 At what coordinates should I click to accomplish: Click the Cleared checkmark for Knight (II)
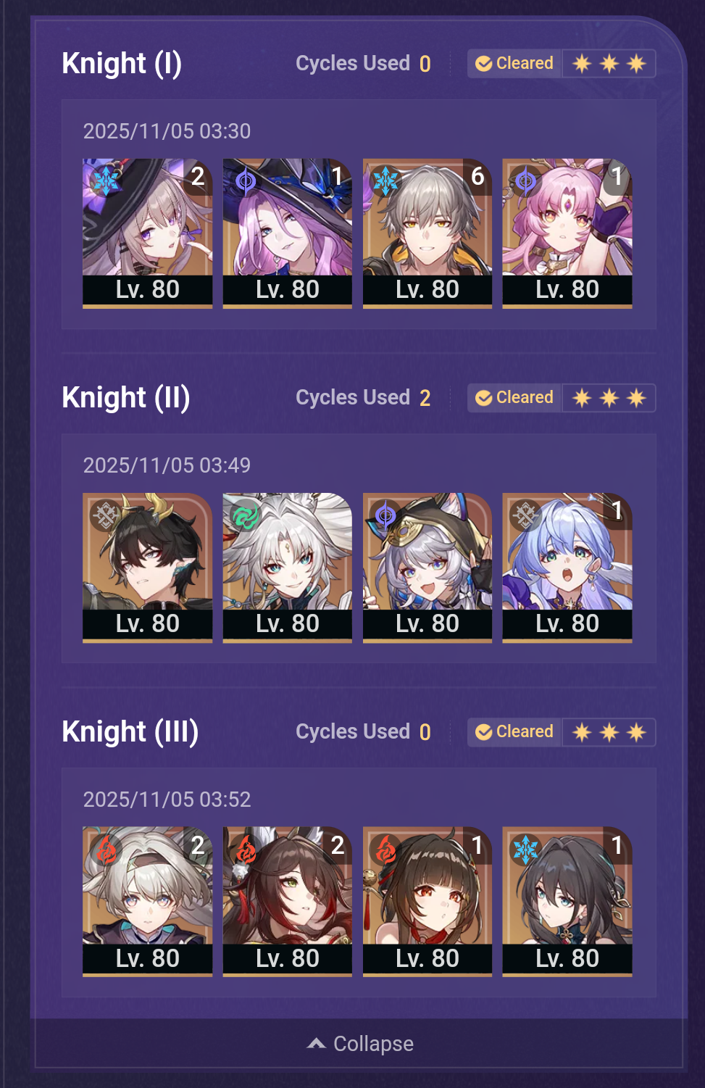tap(483, 398)
